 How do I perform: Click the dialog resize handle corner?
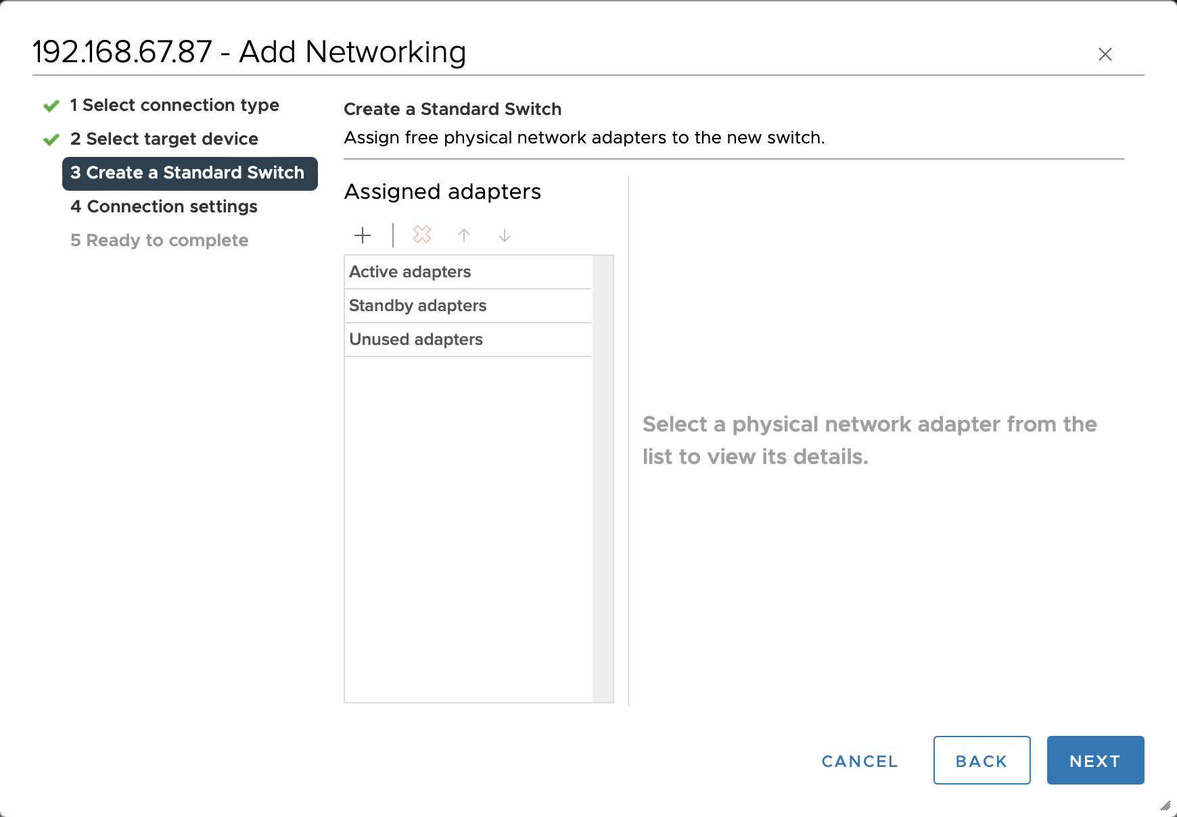(1166, 806)
